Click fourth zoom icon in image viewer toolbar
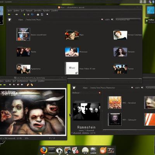The width and height of the screenshot is (155, 155). coord(22,85)
